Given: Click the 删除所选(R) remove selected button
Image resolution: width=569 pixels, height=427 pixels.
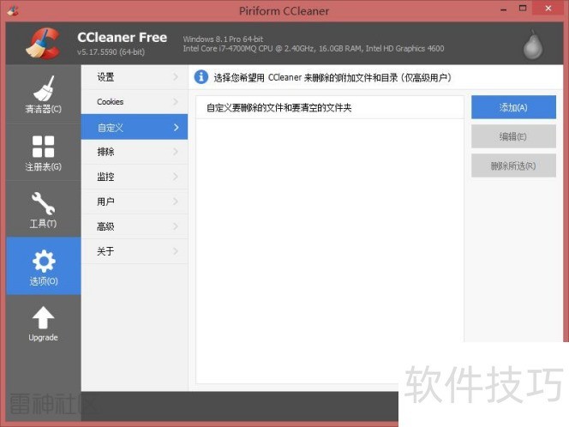Looking at the screenshot, I should [513, 165].
